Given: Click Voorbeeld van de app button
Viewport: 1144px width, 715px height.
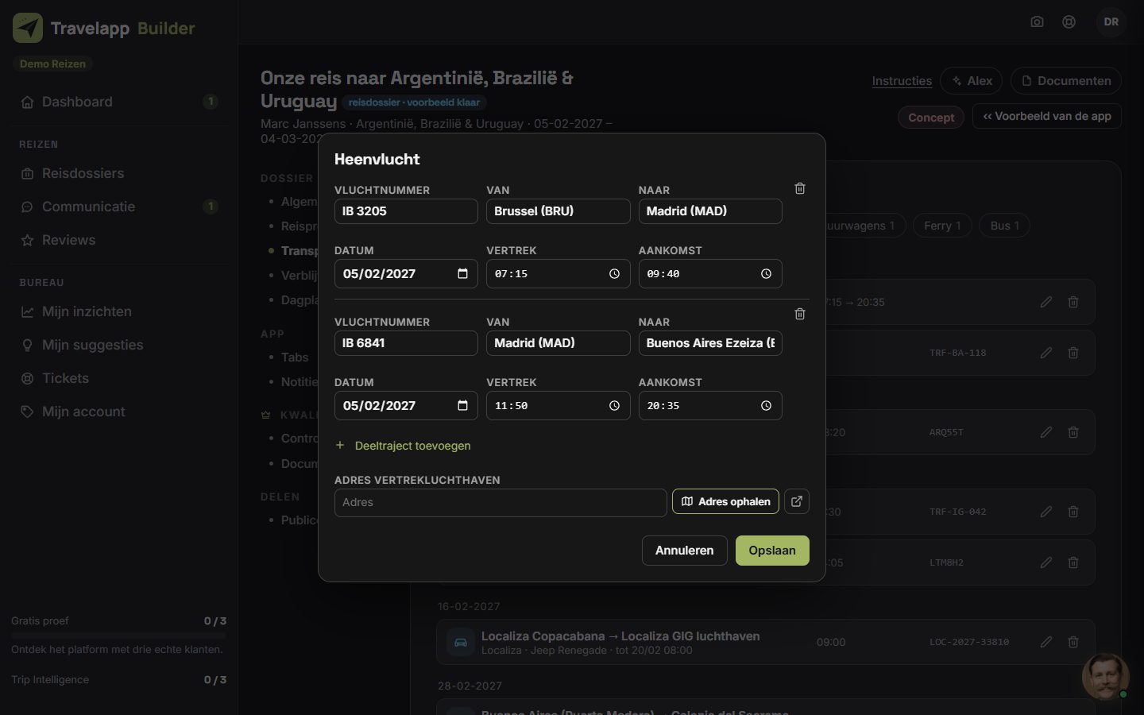Looking at the screenshot, I should point(1047,116).
